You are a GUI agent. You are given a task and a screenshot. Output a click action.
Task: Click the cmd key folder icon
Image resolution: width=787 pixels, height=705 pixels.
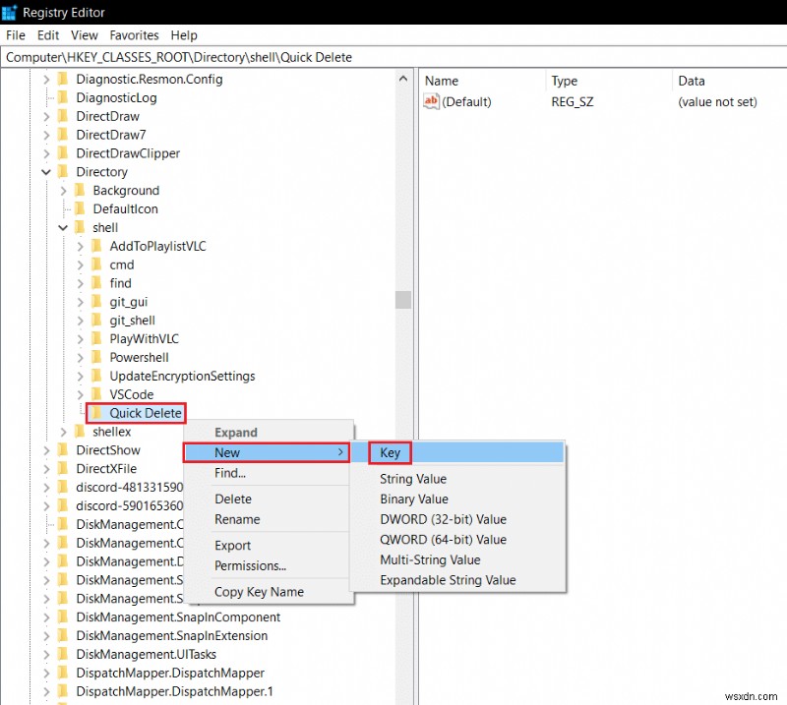click(x=97, y=264)
